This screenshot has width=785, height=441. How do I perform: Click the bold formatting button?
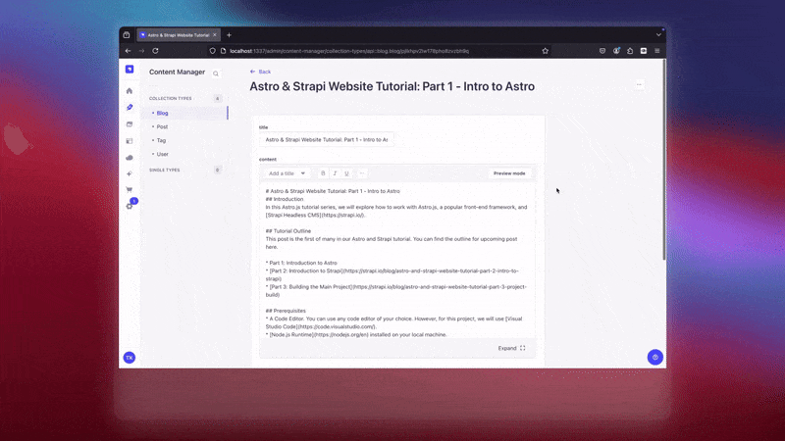pos(323,173)
